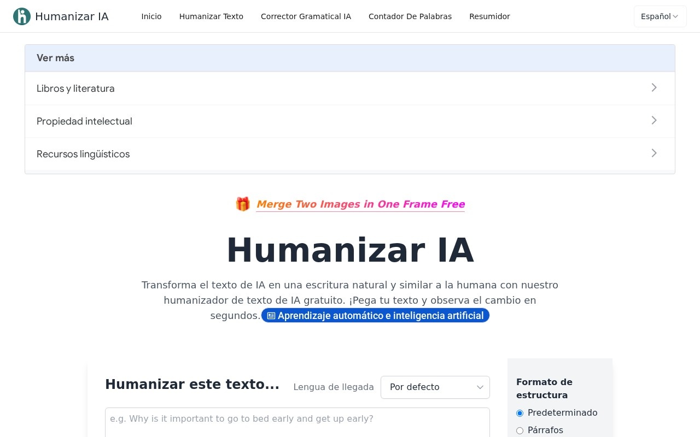Go to Inicio in navigation
This screenshot has width=700, height=437.
tap(151, 16)
